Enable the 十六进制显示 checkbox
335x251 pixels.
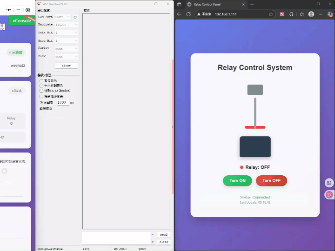pyautogui.click(x=41, y=86)
